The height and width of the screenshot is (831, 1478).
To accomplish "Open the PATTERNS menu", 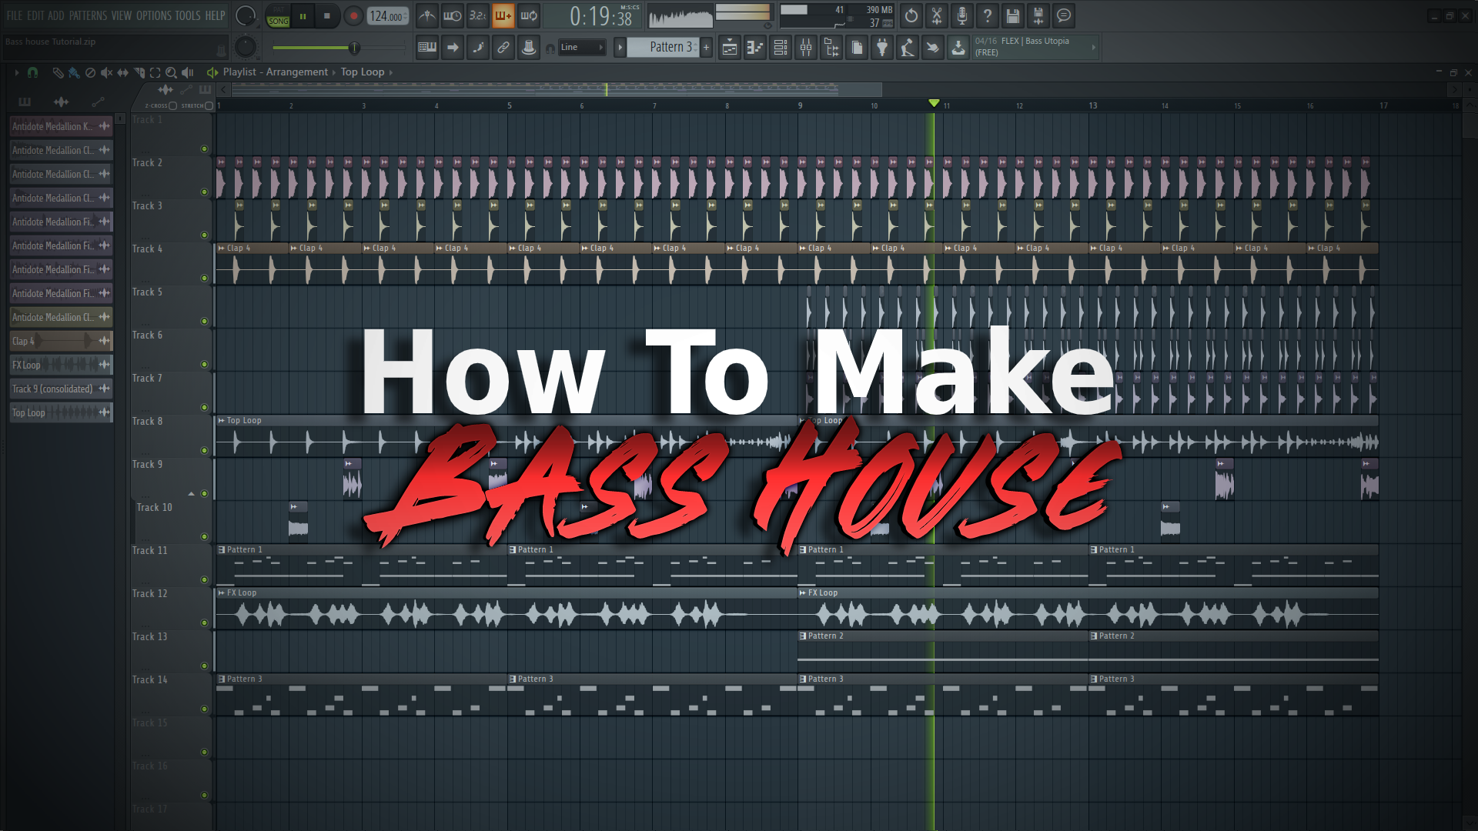I will (89, 15).
